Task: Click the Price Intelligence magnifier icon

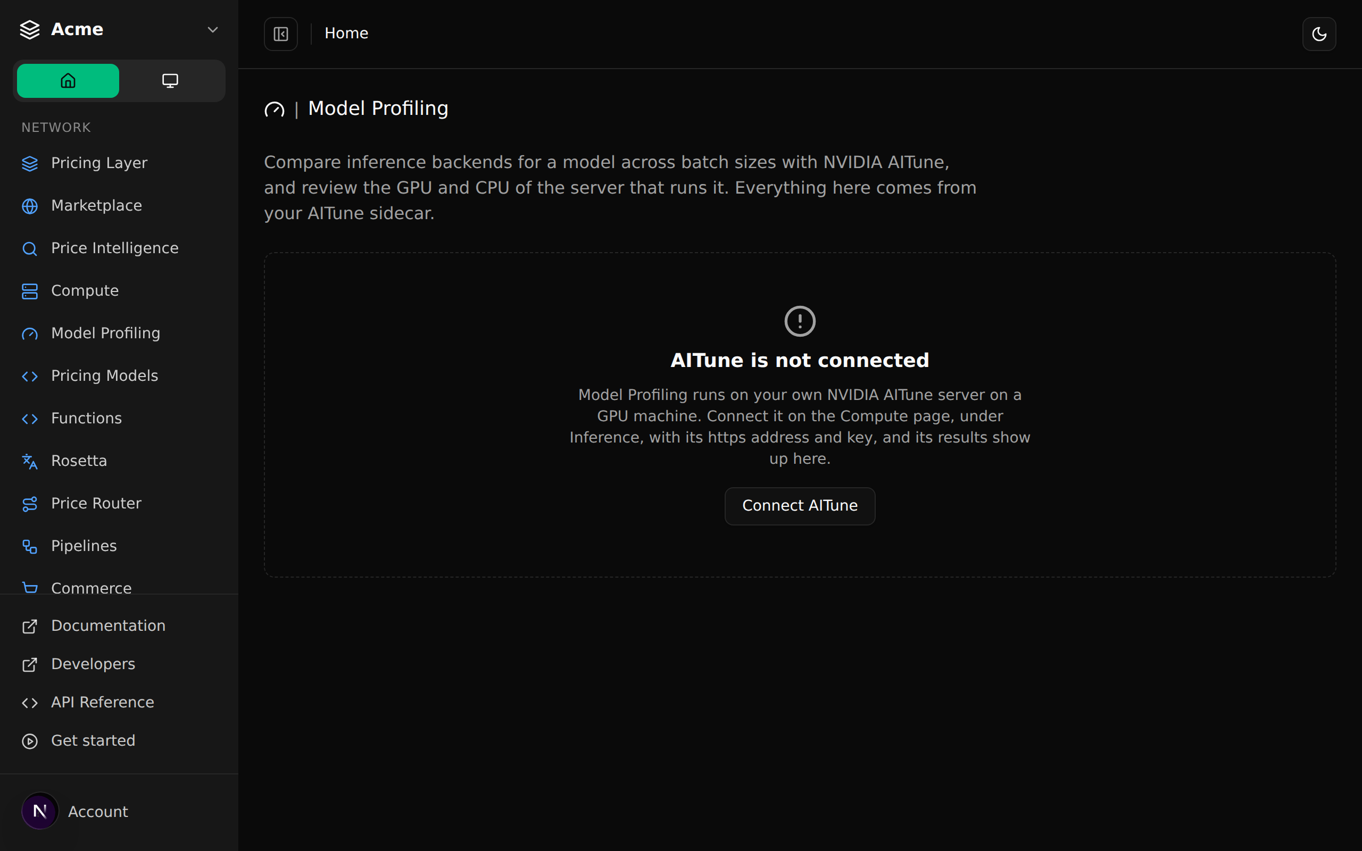Action: (30, 249)
